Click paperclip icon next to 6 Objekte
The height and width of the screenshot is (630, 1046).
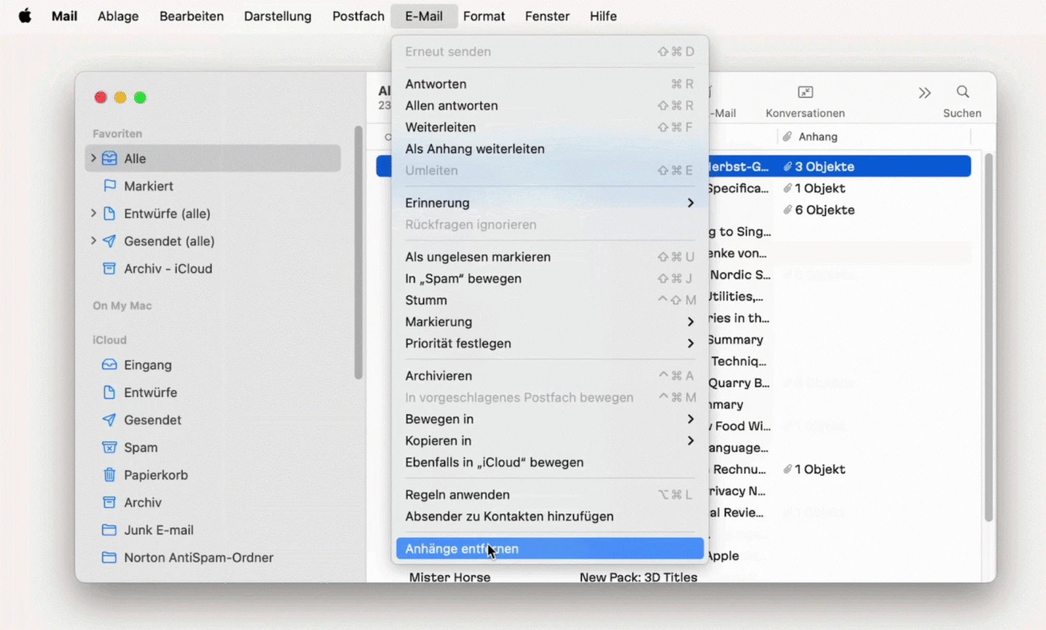pyautogui.click(x=788, y=210)
